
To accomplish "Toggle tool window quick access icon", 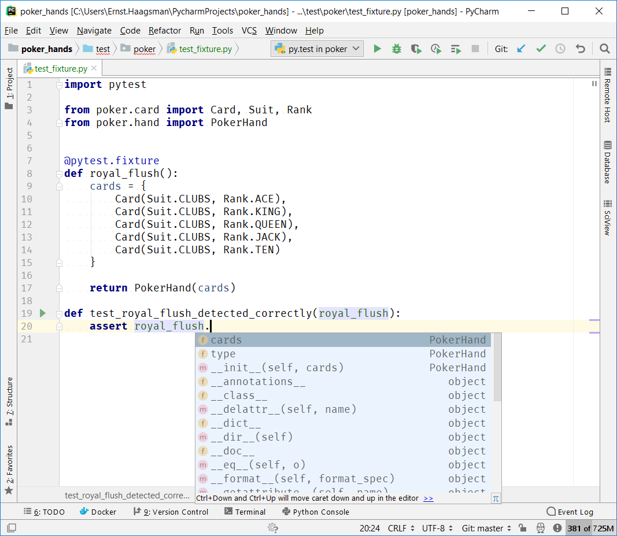I will pos(12,528).
